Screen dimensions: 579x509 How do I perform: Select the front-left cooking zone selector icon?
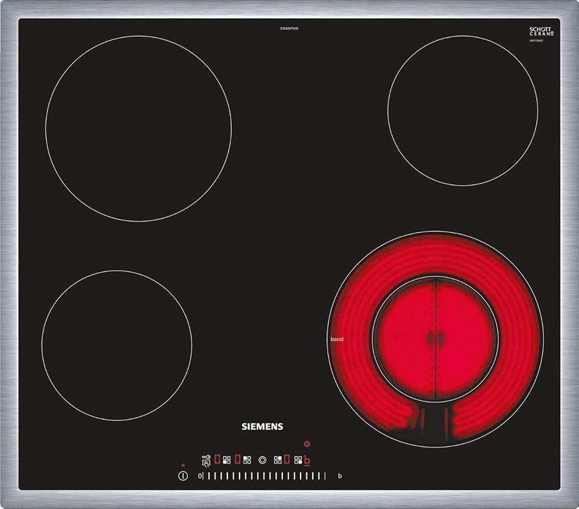(227, 460)
